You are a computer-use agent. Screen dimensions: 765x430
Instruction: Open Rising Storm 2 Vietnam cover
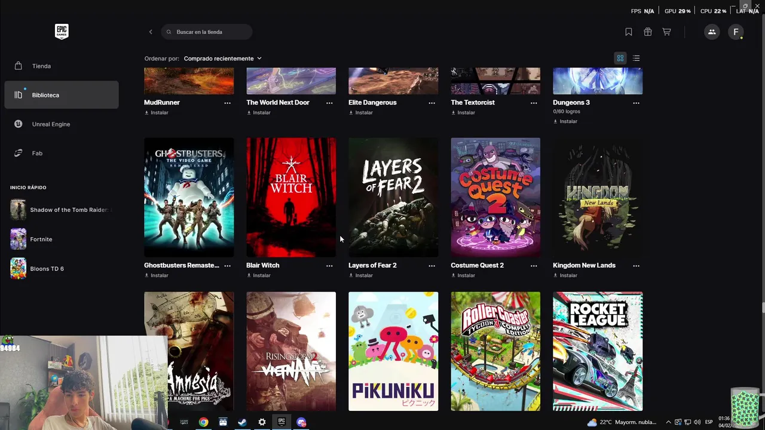(x=291, y=351)
